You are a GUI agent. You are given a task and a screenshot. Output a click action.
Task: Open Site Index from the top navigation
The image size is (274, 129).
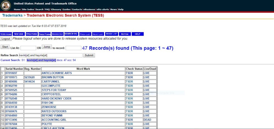pyautogui.click(x=28, y=9)
